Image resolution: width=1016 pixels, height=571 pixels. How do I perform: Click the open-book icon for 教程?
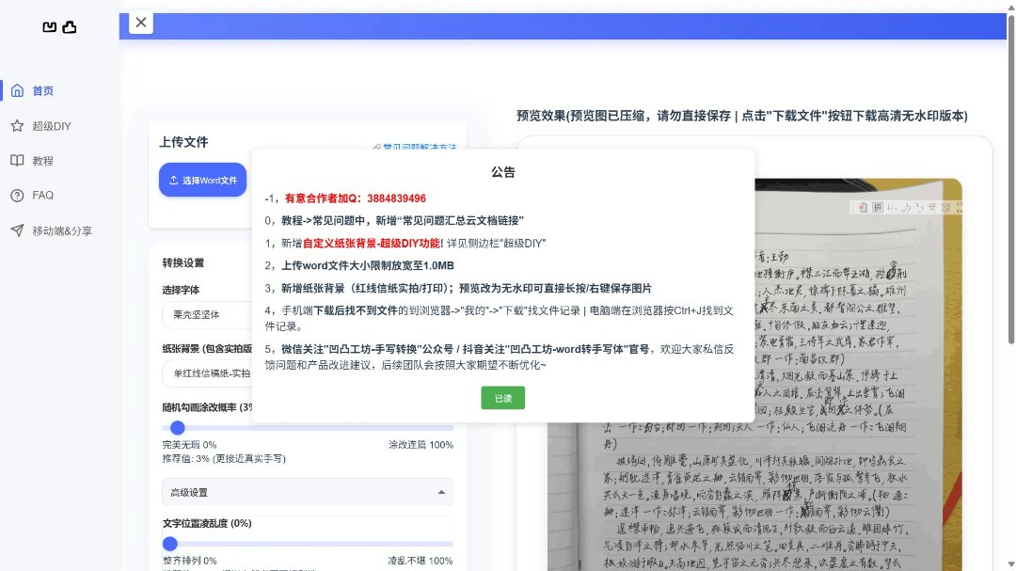coord(17,161)
